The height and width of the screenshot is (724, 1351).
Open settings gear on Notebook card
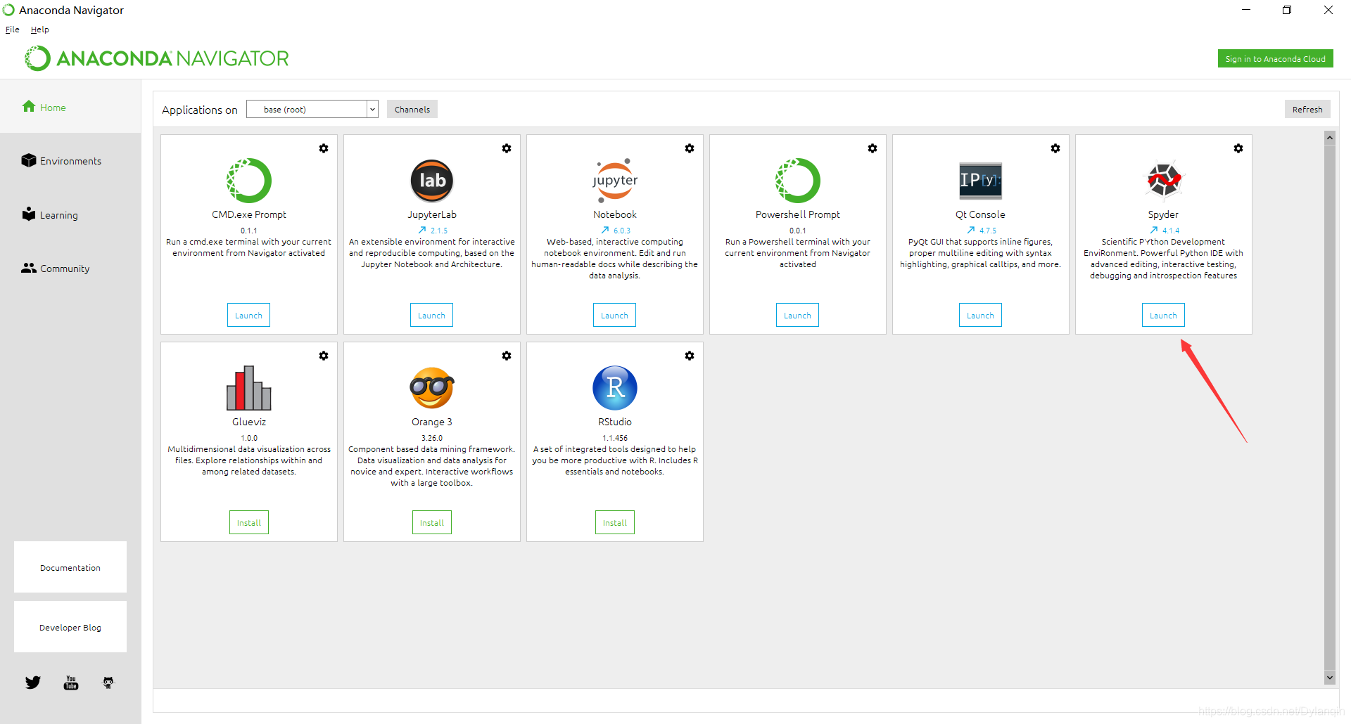pos(690,148)
